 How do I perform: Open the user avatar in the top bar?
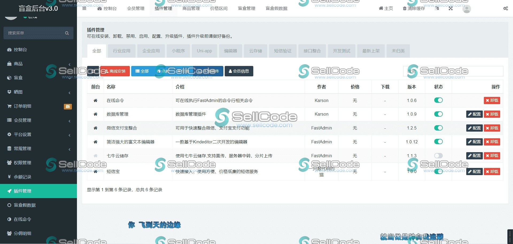coord(467,9)
